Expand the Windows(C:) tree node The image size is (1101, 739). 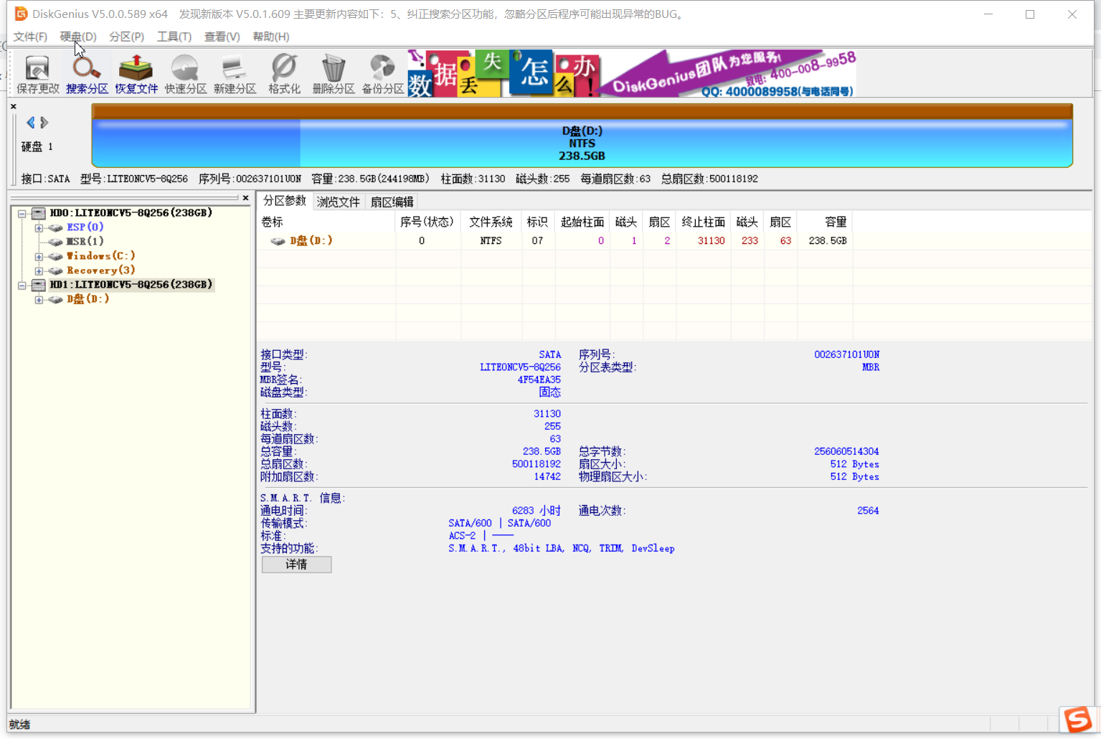pyautogui.click(x=39, y=257)
